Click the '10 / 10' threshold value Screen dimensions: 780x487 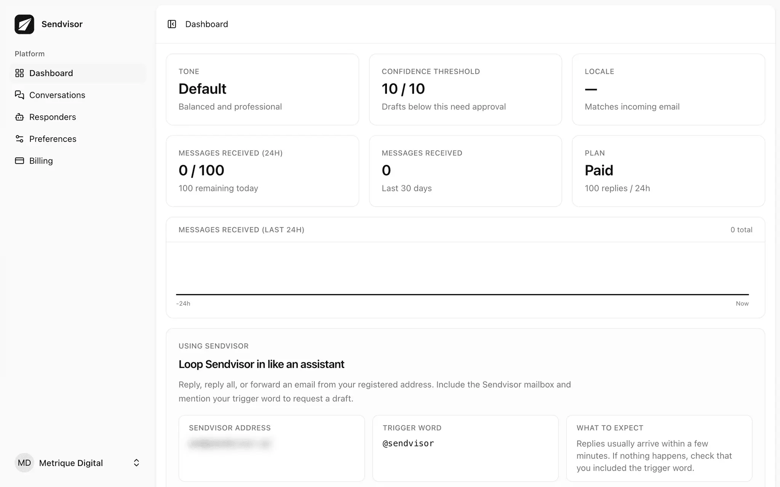403,89
